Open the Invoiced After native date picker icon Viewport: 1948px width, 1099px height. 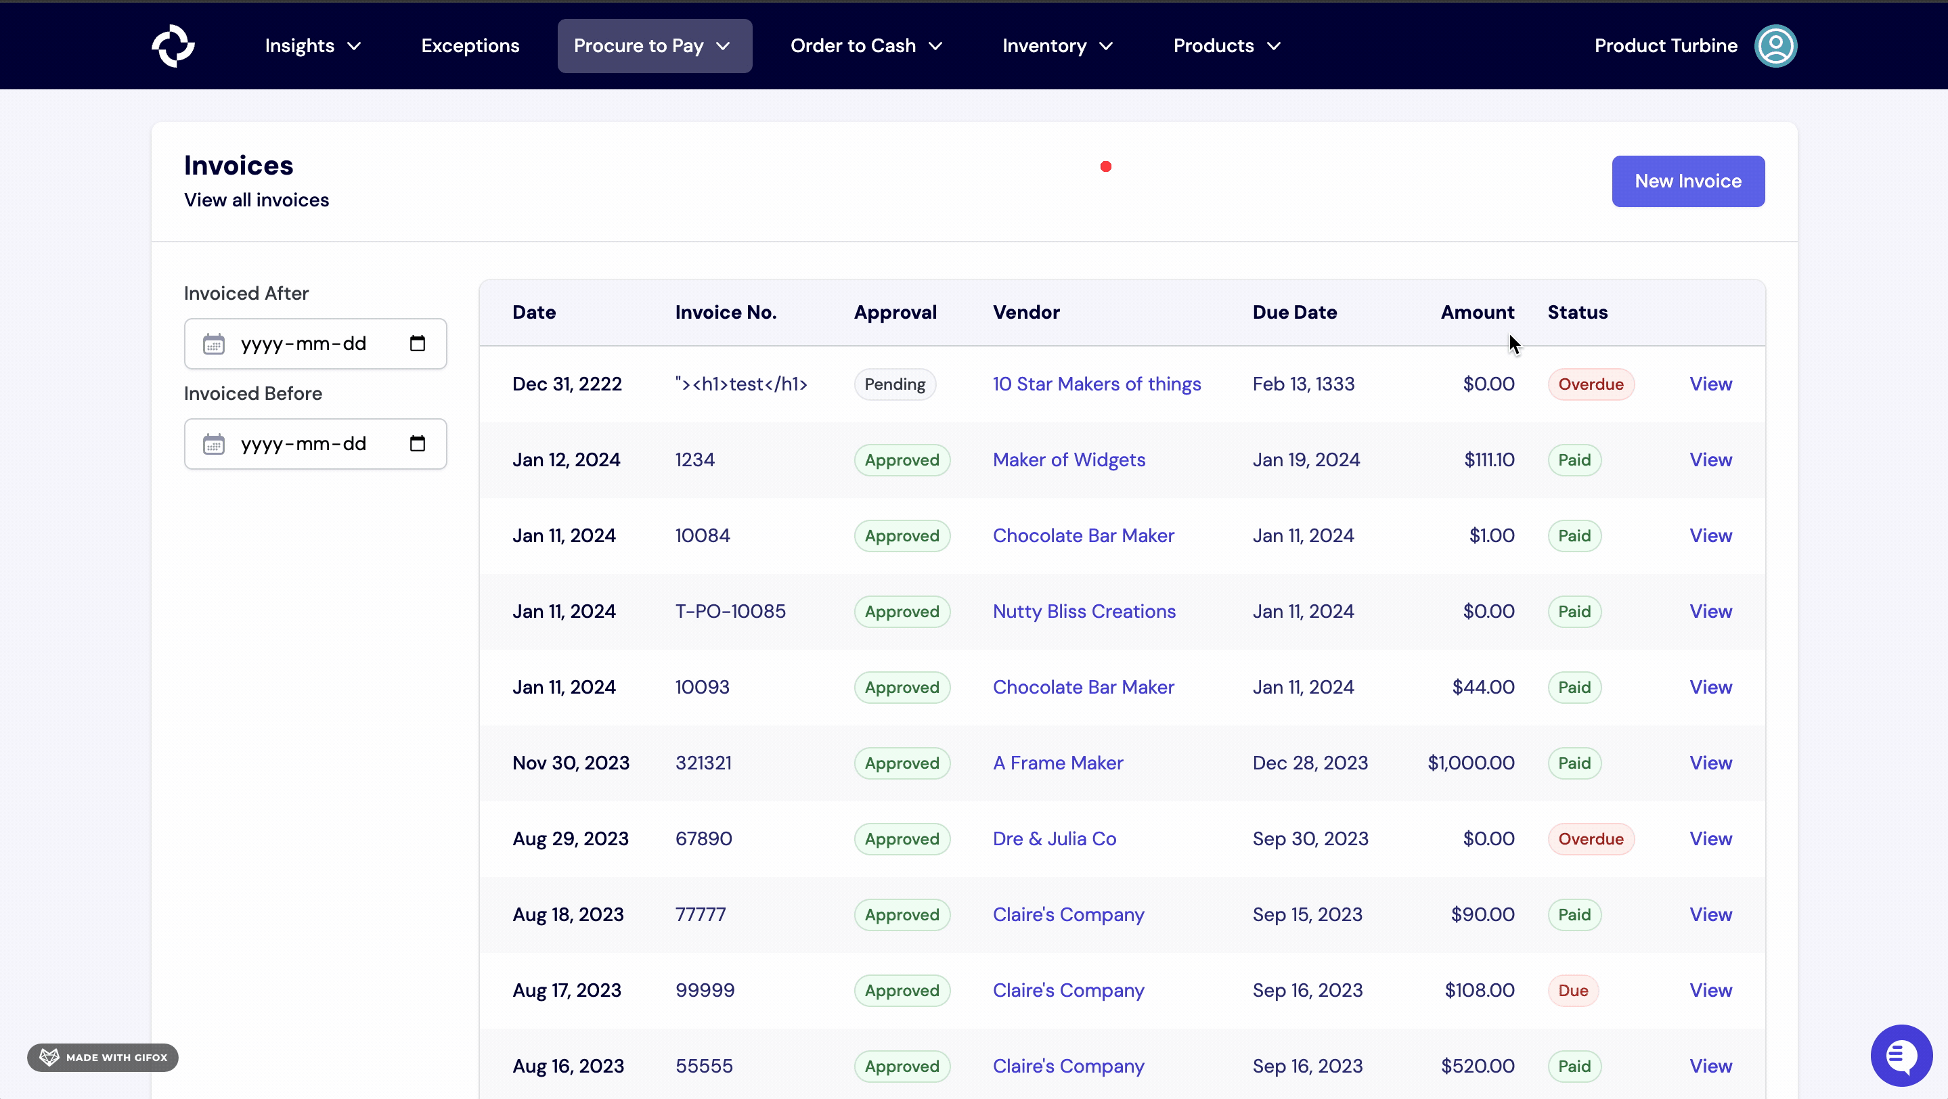[418, 343]
